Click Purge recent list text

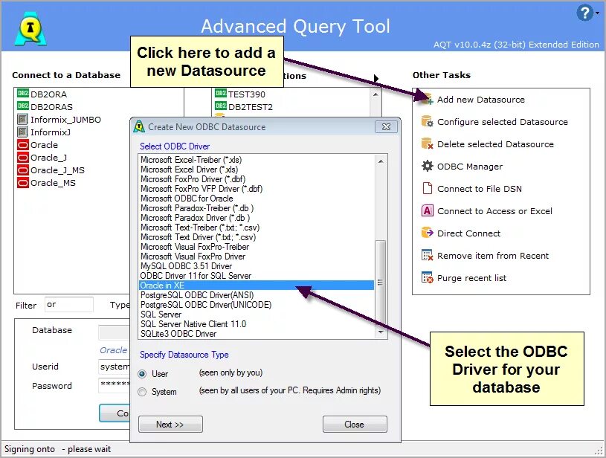tap(471, 278)
